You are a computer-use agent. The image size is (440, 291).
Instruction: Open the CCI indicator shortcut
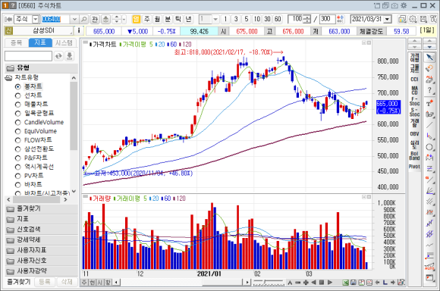click(414, 80)
